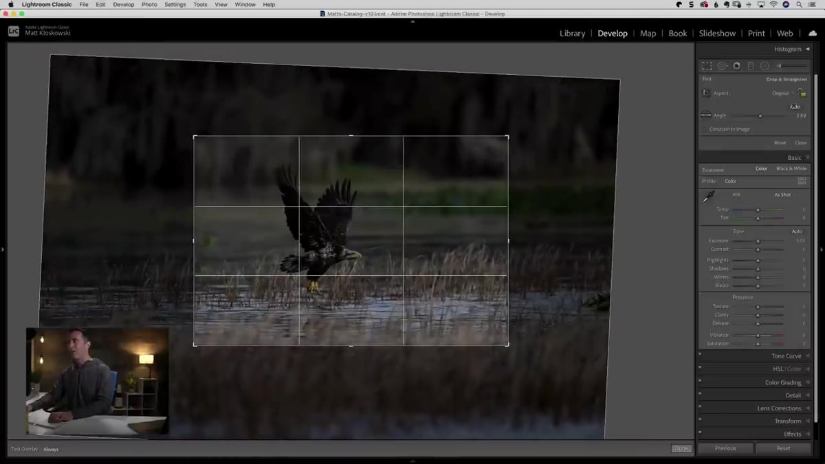Open the Aspect Original dropdown
825x464 pixels.
pos(782,93)
